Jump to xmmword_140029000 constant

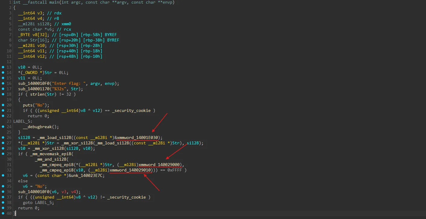click(160, 165)
